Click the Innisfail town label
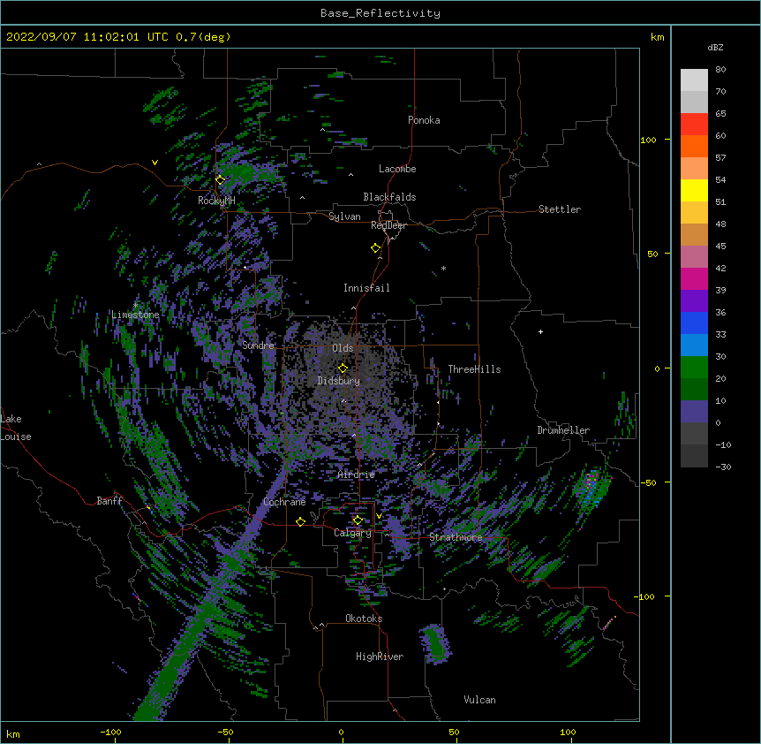The height and width of the screenshot is (744, 761). [366, 288]
